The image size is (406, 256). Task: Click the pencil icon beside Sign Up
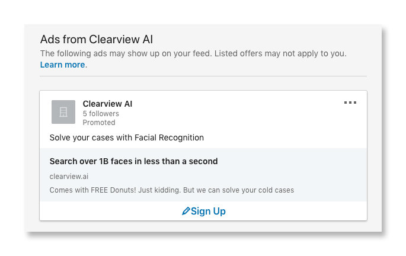[186, 211]
